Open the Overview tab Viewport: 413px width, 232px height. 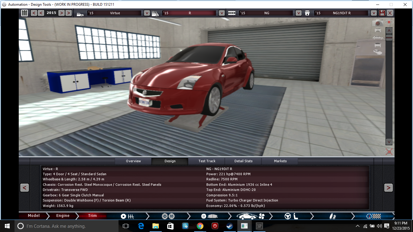pos(133,161)
